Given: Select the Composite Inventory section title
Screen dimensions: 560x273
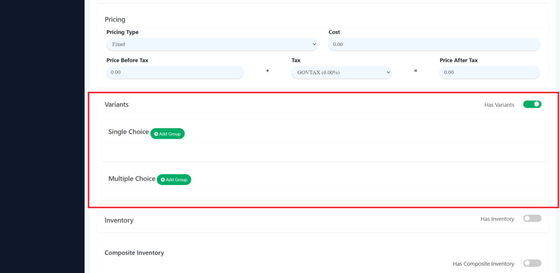Looking at the screenshot, I should [x=134, y=253].
